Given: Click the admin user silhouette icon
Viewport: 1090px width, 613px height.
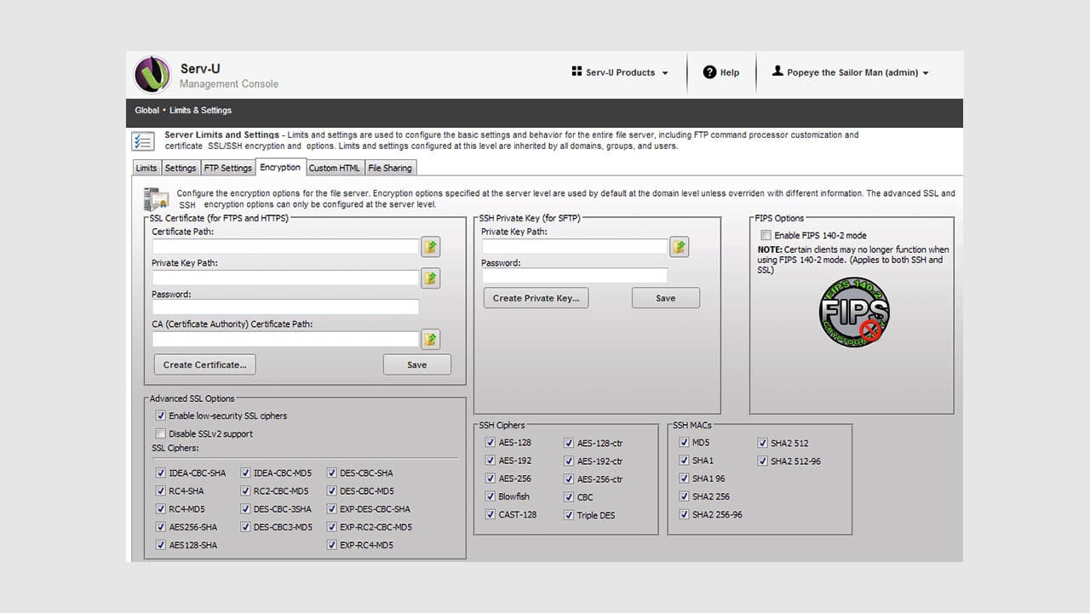Looking at the screenshot, I should click(x=778, y=72).
